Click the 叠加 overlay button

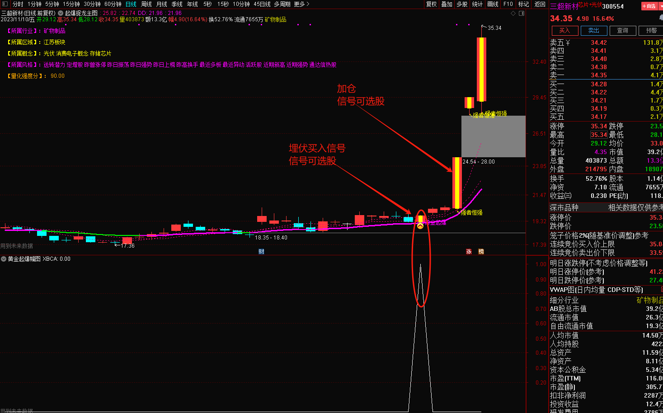coord(447,4)
